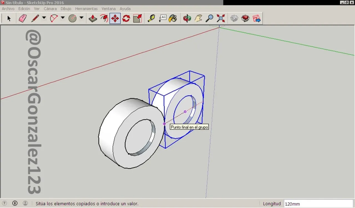Click the Zoom magnifier tool
The image size is (355, 208).
tap(209, 19)
